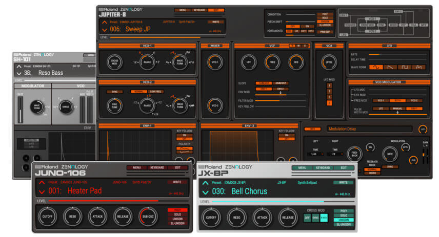Click the JUNO-106 SUB OSC knob
This screenshot has width=439, height=237.
click(148, 217)
